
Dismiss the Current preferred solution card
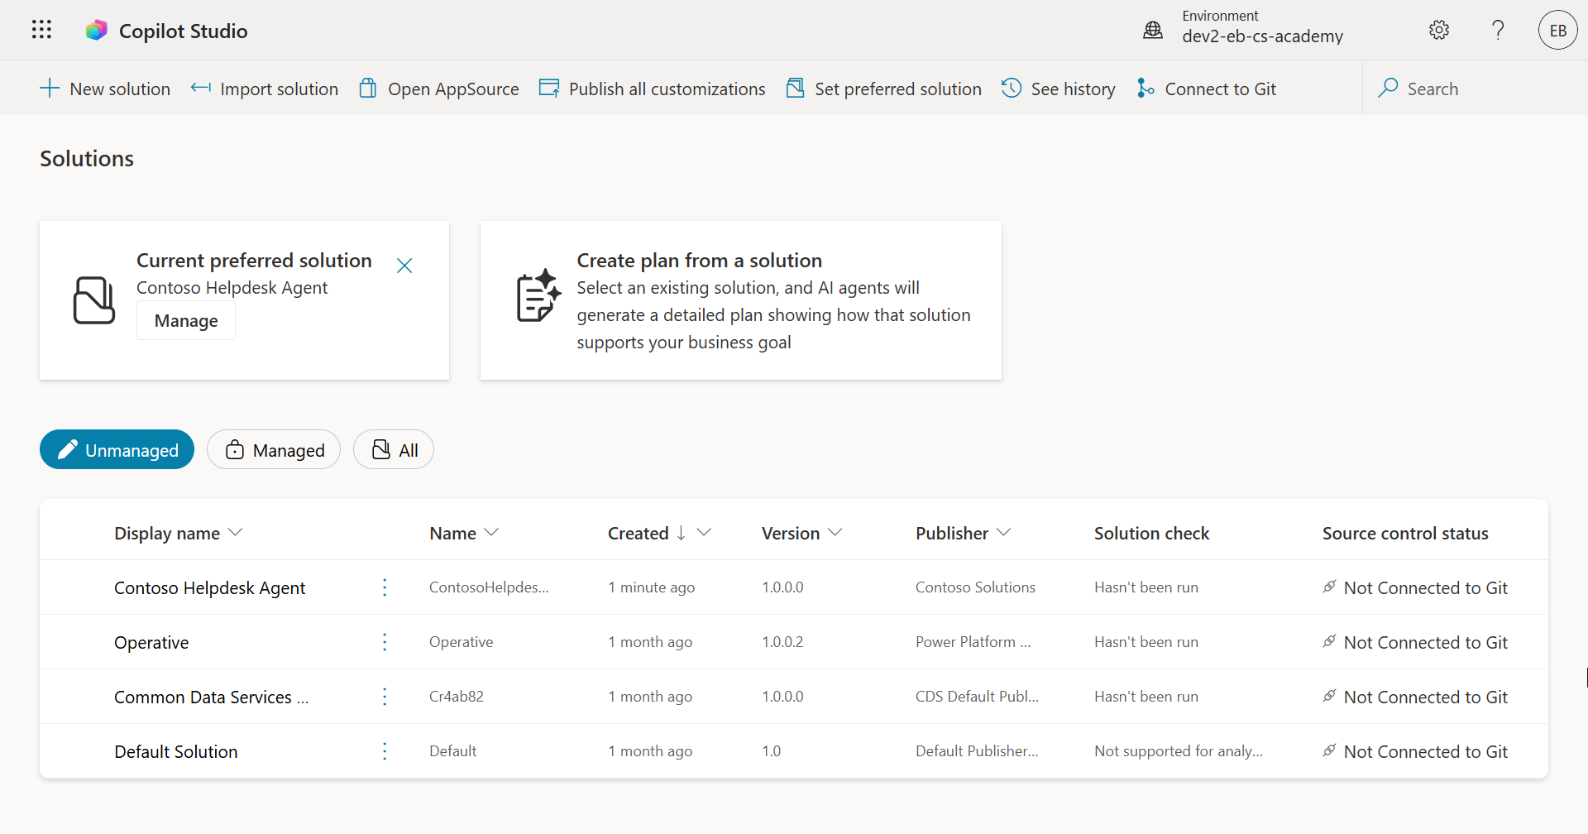tap(404, 266)
